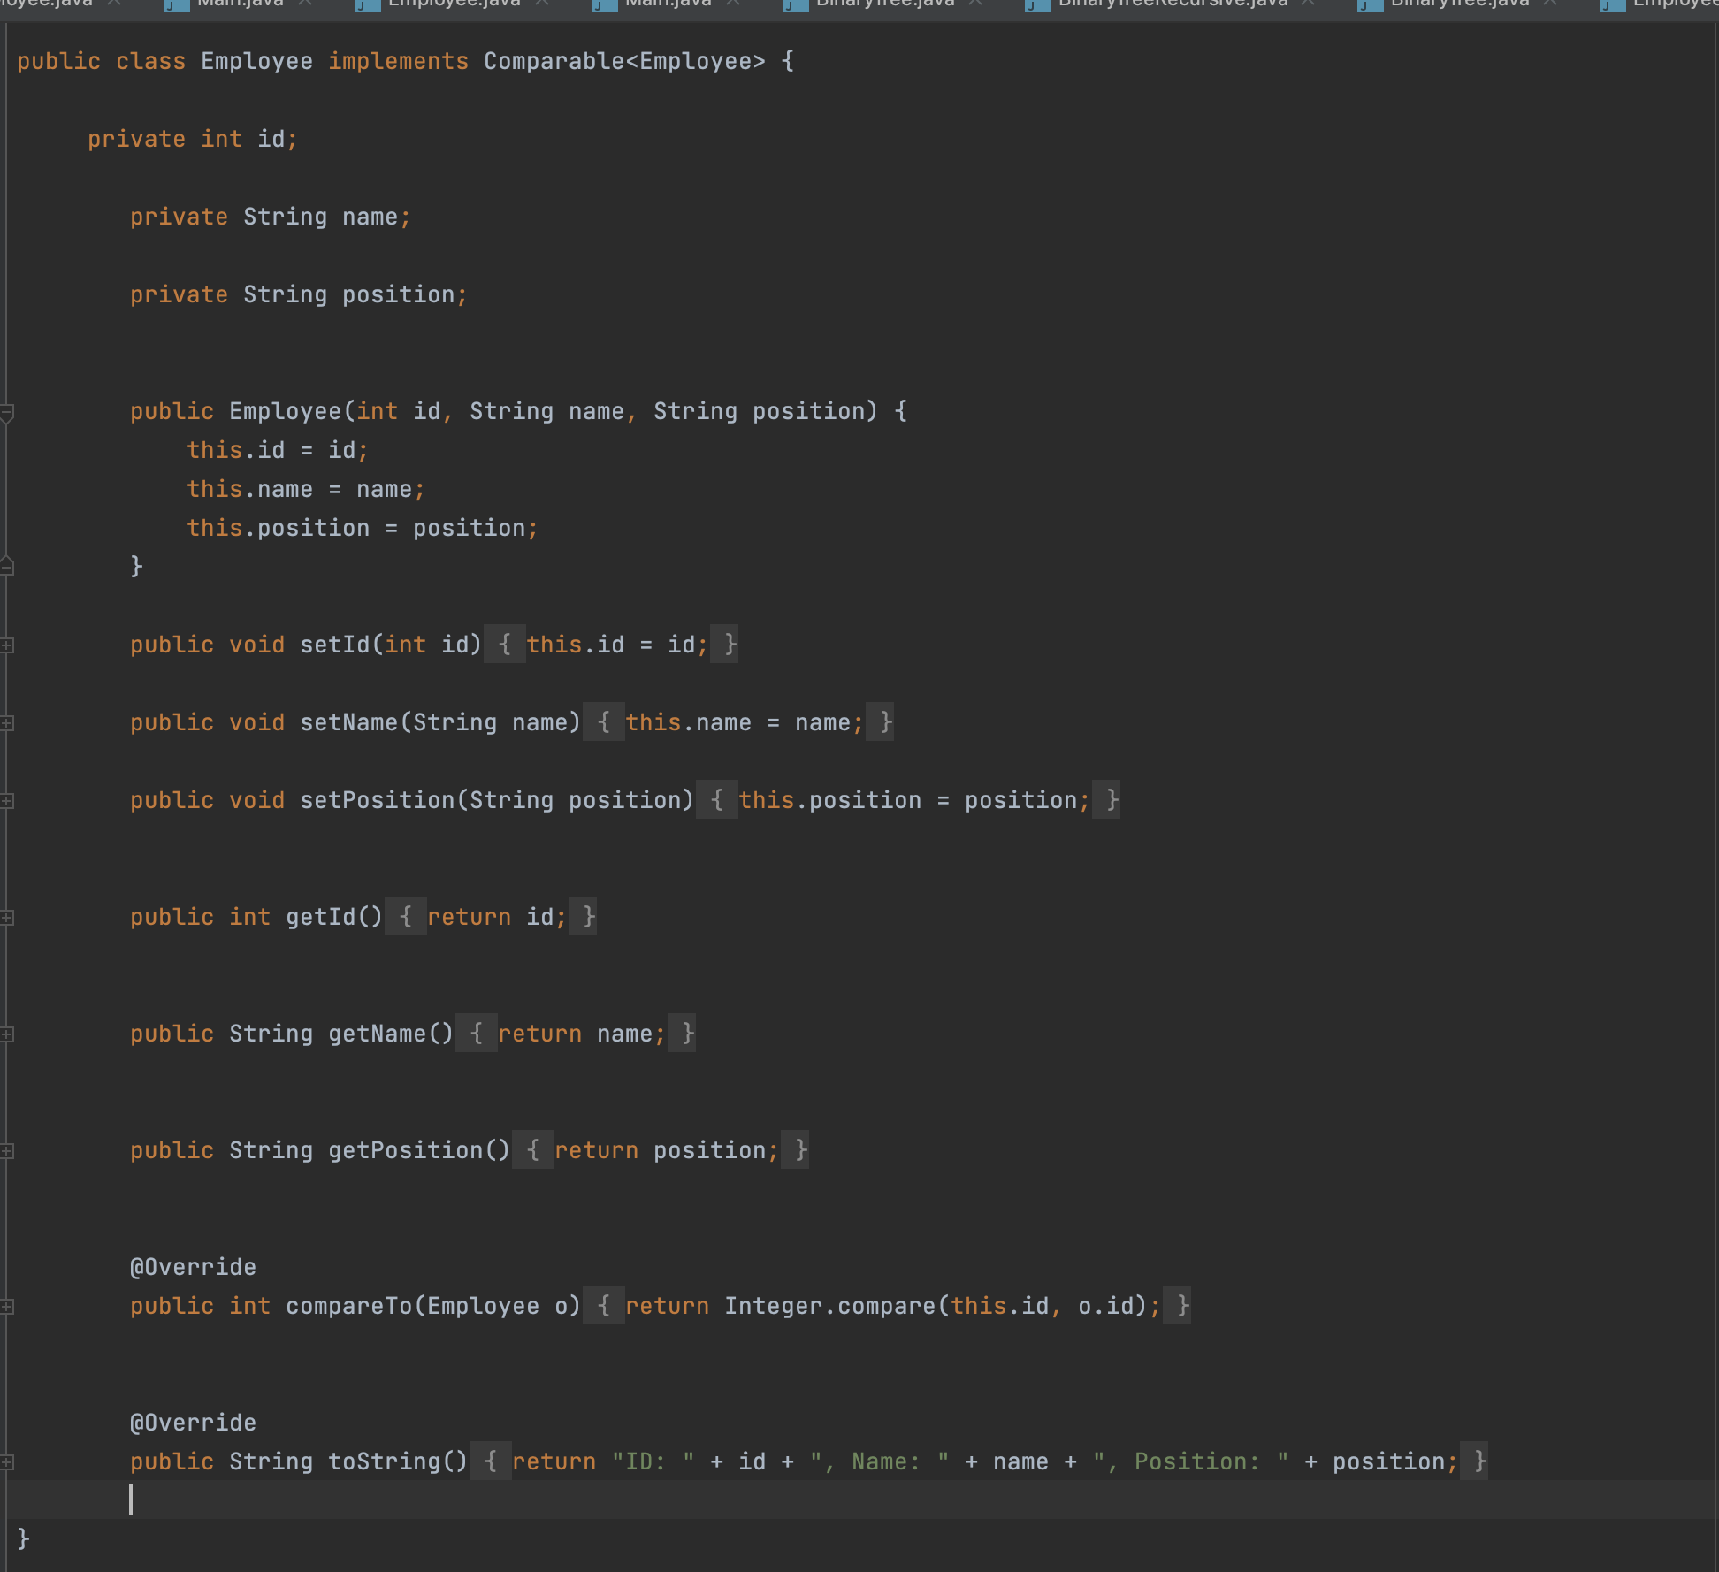Switch to the BinaryTreeRecursive.java tab

tap(1167, 4)
